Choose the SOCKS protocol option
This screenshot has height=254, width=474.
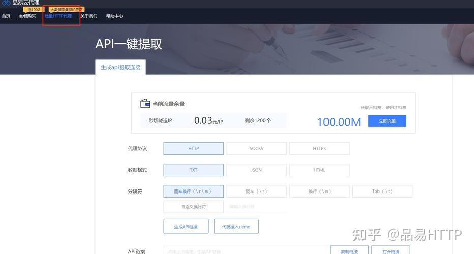click(257, 149)
